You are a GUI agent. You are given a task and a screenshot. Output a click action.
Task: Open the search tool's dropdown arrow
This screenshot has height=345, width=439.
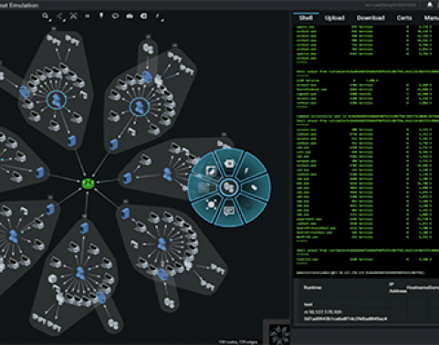click(49, 20)
